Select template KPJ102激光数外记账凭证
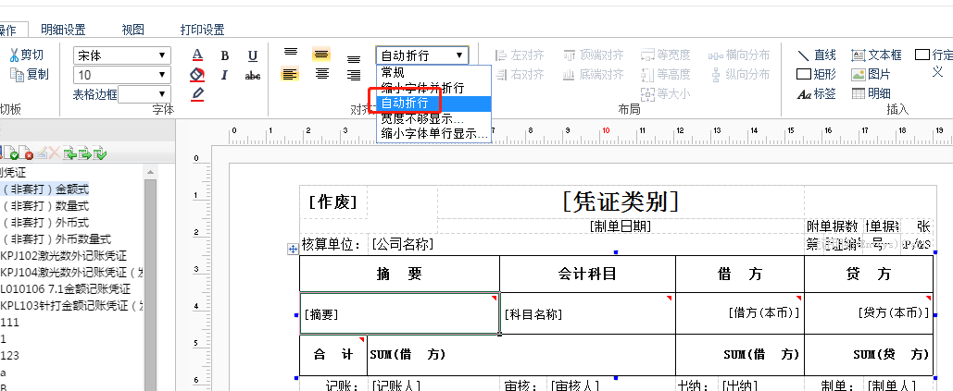 pos(64,255)
